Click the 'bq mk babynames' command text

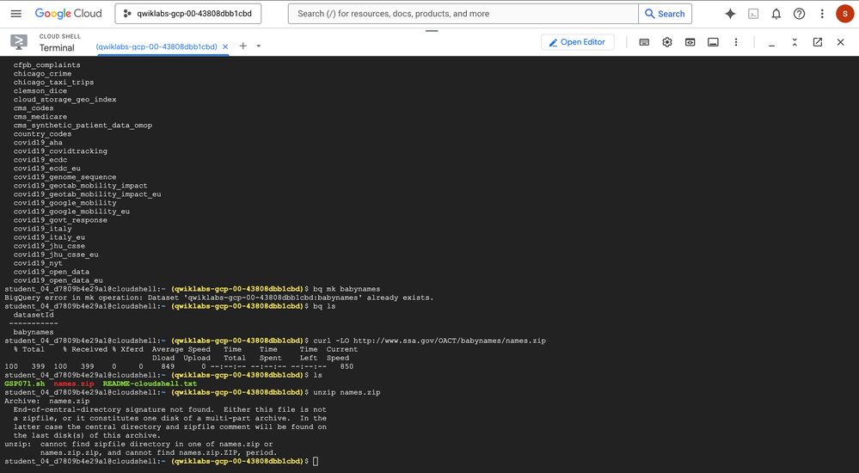click(347, 289)
